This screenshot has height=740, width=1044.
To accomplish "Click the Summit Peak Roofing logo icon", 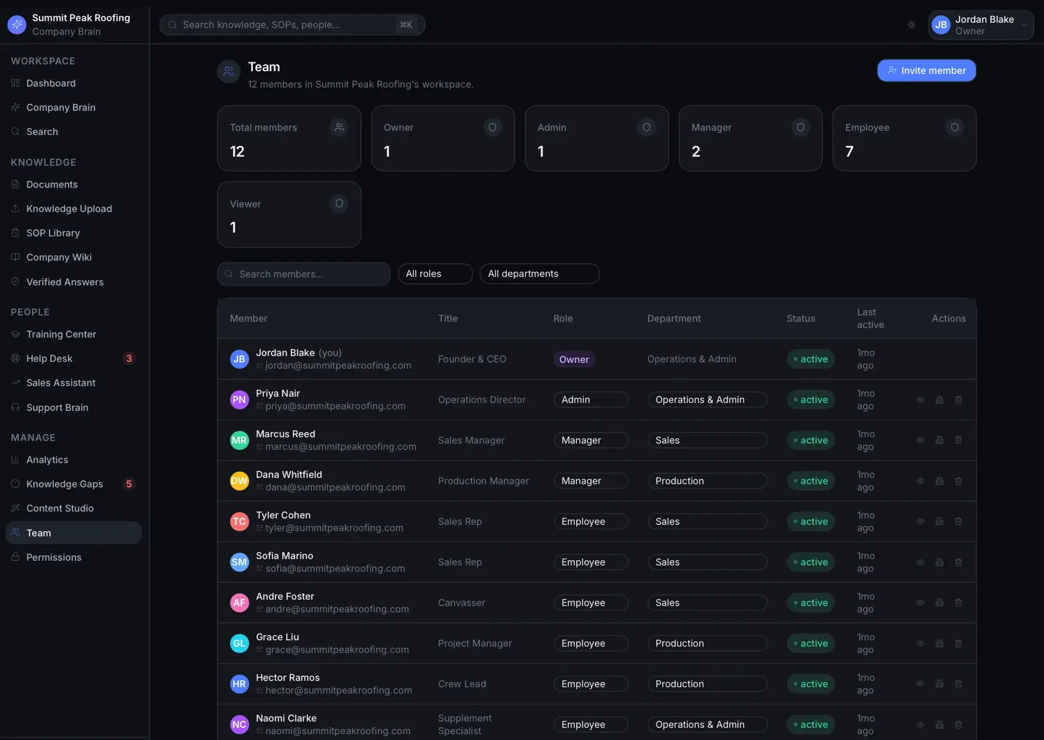I will 17,24.
